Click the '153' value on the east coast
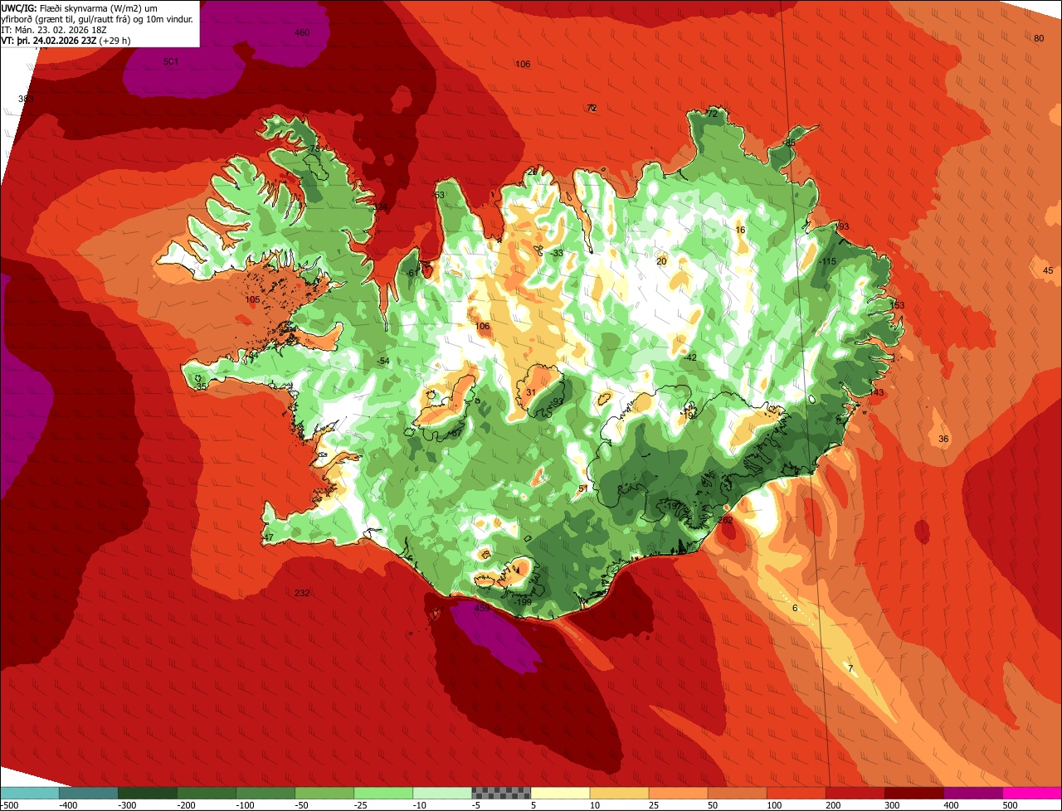Image resolution: width=1062 pixels, height=811 pixels. coord(897,305)
